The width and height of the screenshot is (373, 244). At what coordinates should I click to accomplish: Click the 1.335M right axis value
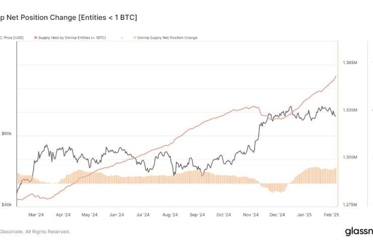click(x=350, y=110)
